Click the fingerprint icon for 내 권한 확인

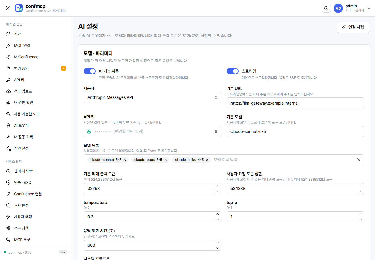point(8,103)
